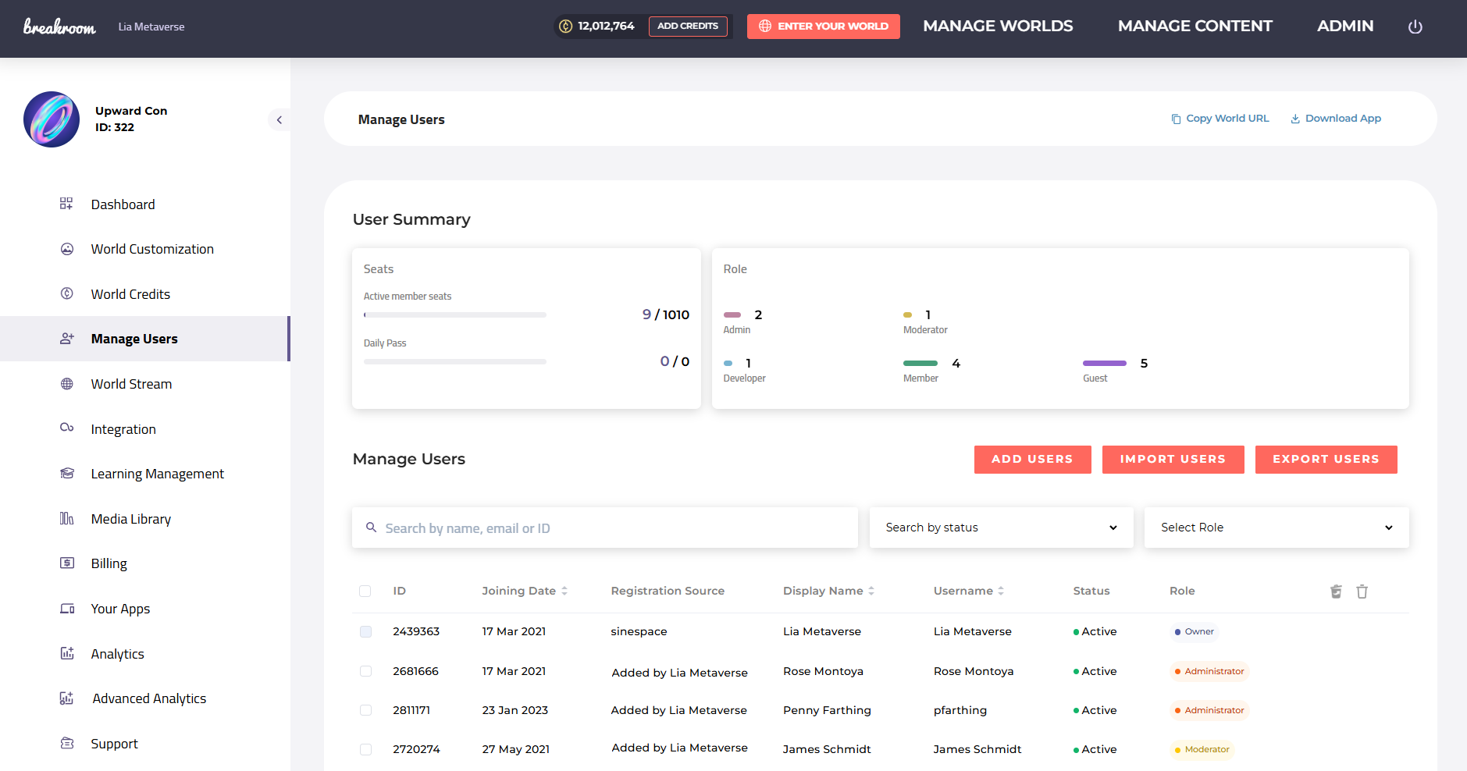Open ADMIN in top navigation
The width and height of the screenshot is (1467, 771).
point(1345,26)
